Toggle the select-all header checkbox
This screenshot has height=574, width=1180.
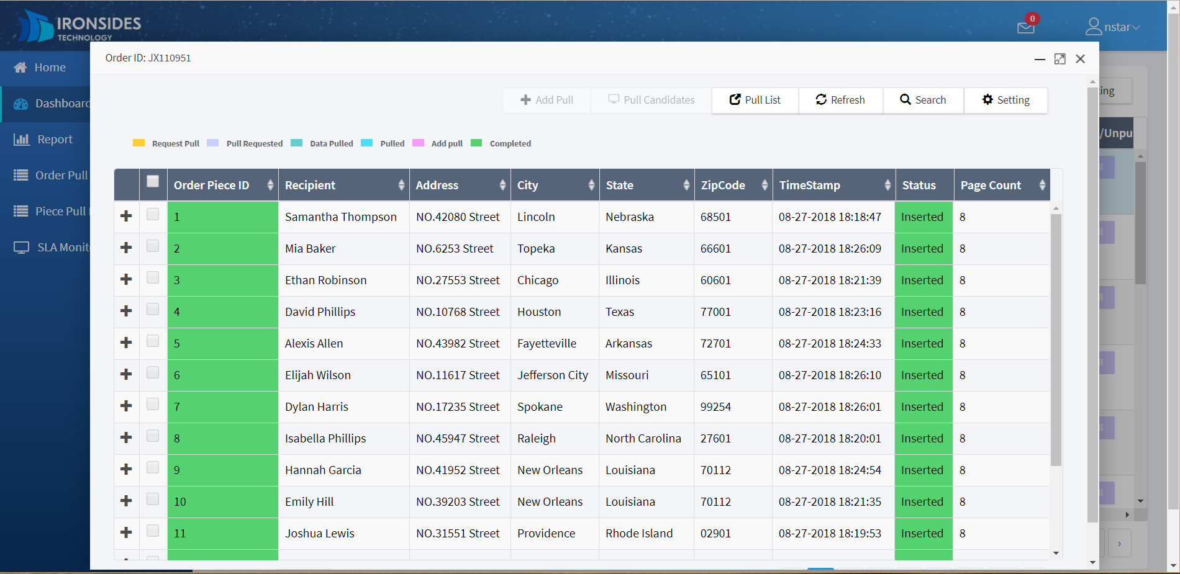153,182
